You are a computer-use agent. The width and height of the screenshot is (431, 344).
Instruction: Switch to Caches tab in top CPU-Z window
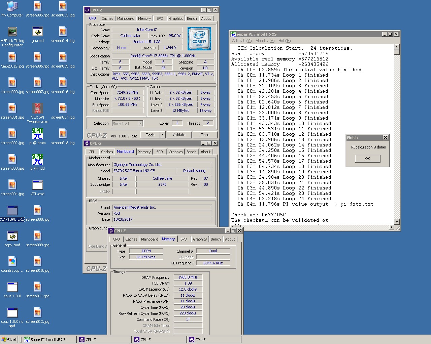point(107,18)
